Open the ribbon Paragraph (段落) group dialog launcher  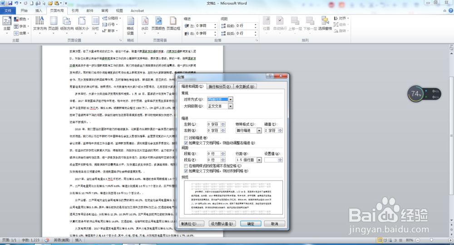[257, 40]
